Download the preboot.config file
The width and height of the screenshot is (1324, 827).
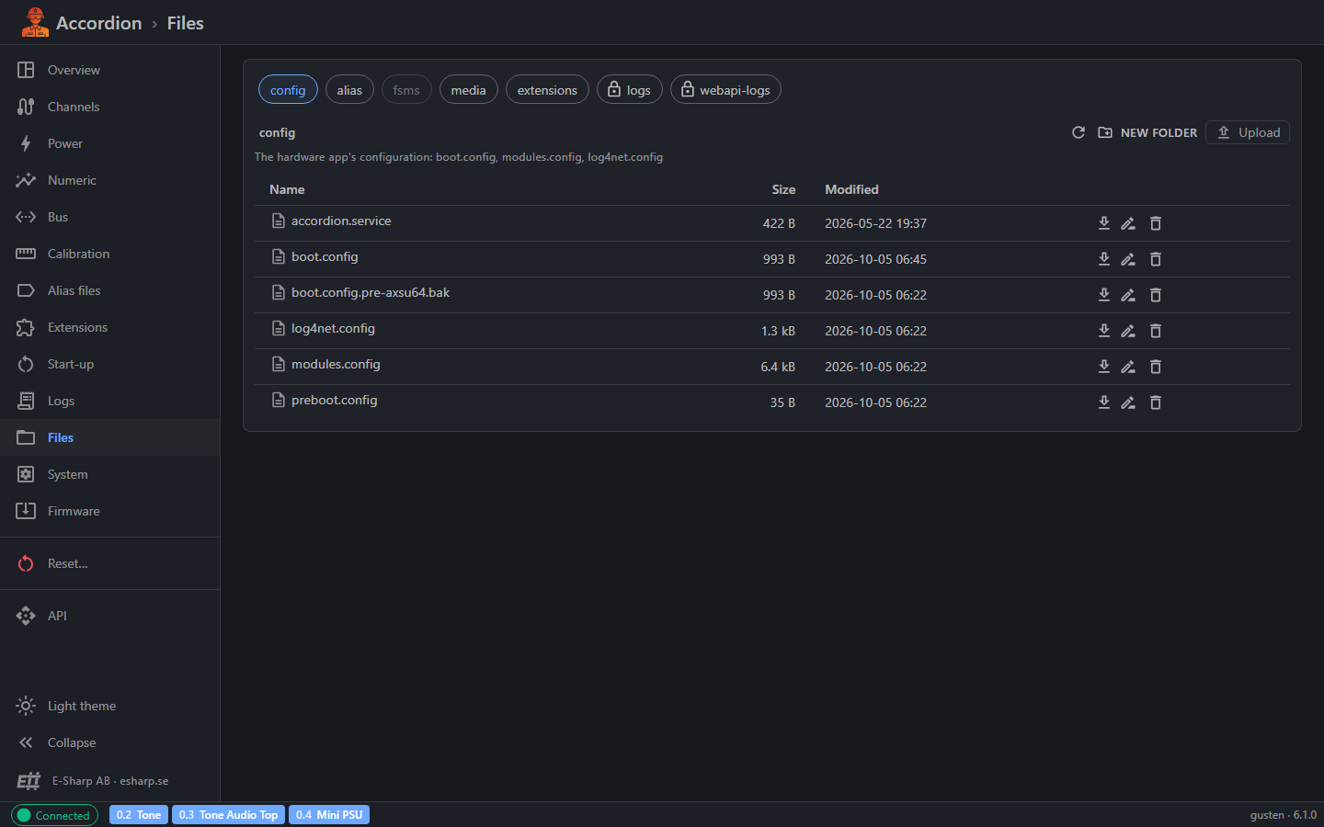click(x=1104, y=402)
